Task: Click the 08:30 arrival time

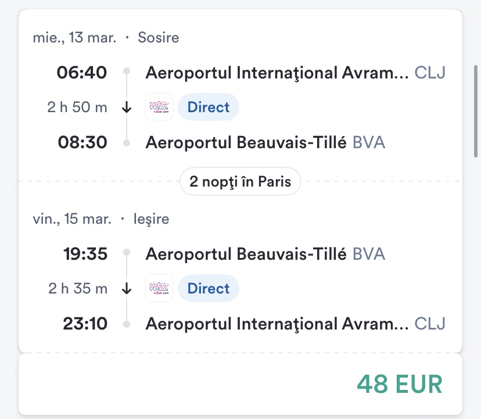Action: point(82,142)
